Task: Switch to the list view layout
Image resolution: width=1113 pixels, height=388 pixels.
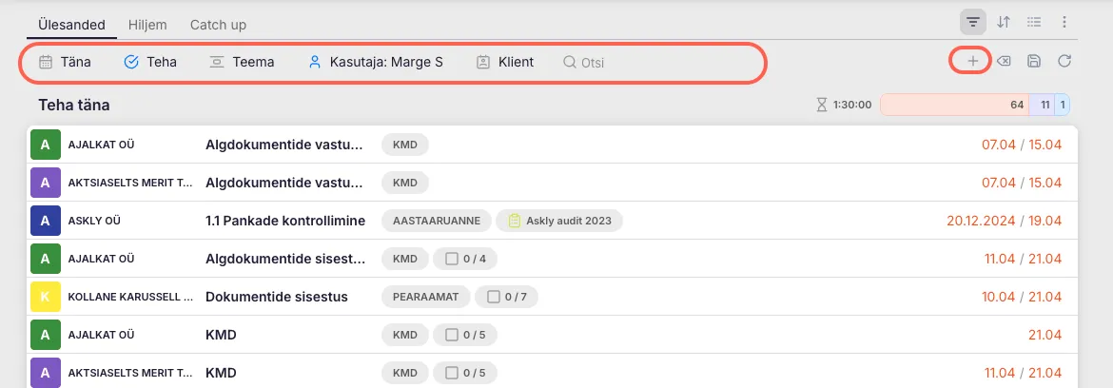Action: pos(1034,22)
